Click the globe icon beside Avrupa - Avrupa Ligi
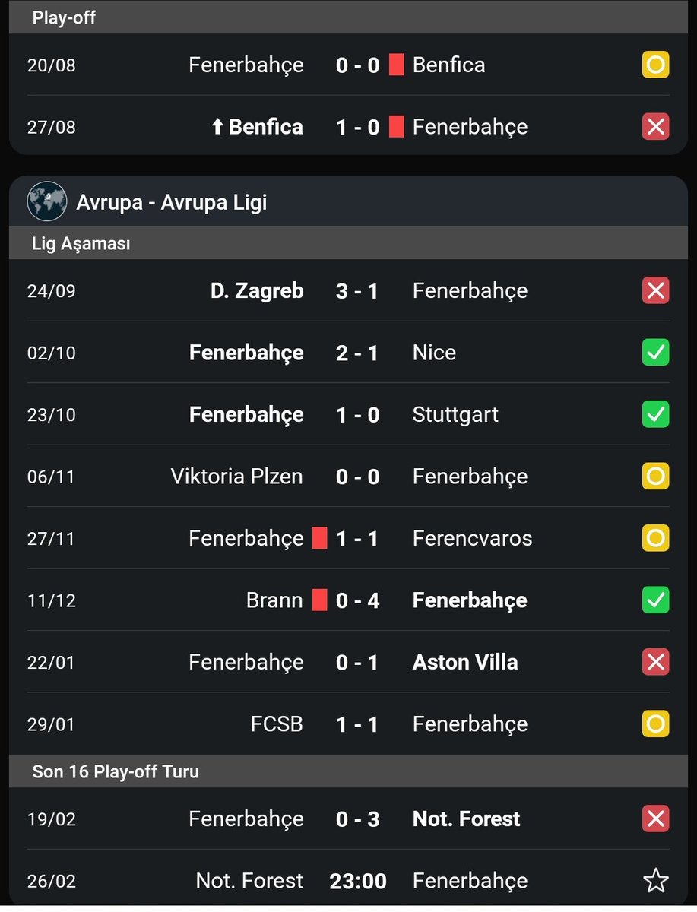Screen dimensions: 697x912 (x=47, y=201)
